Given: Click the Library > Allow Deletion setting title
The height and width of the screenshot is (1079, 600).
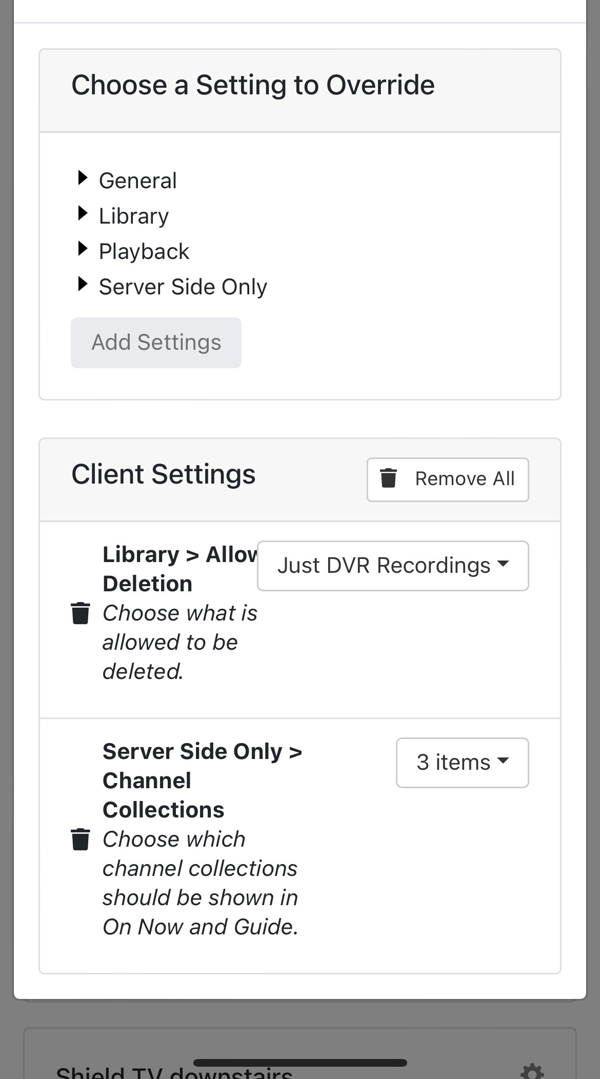Looking at the screenshot, I should (x=179, y=569).
